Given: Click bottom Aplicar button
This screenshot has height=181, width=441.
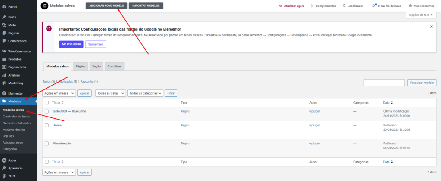Looking at the screenshot, I should pyautogui.click(x=84, y=172).
